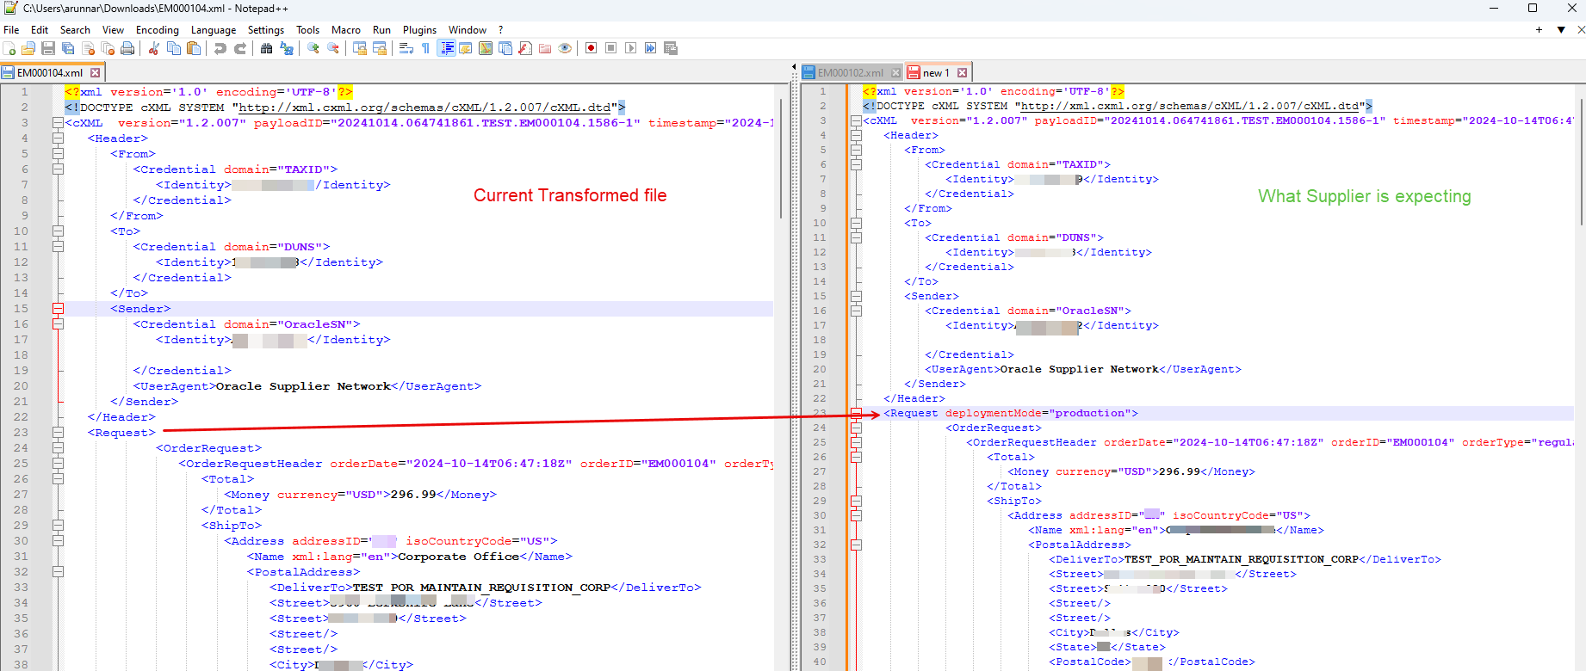
Task: Click the Close All toolbar icon
Action: pyautogui.click(x=108, y=48)
